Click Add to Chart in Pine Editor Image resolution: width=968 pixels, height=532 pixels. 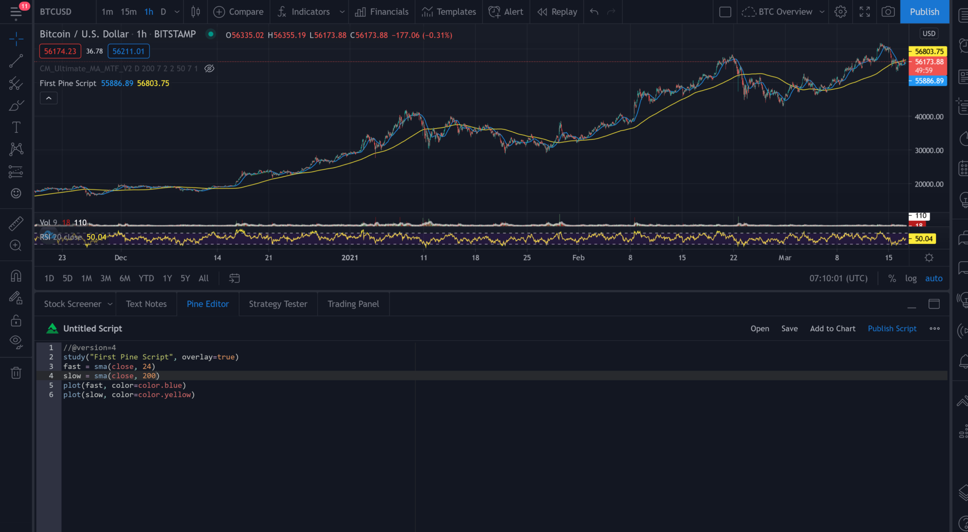tap(832, 328)
